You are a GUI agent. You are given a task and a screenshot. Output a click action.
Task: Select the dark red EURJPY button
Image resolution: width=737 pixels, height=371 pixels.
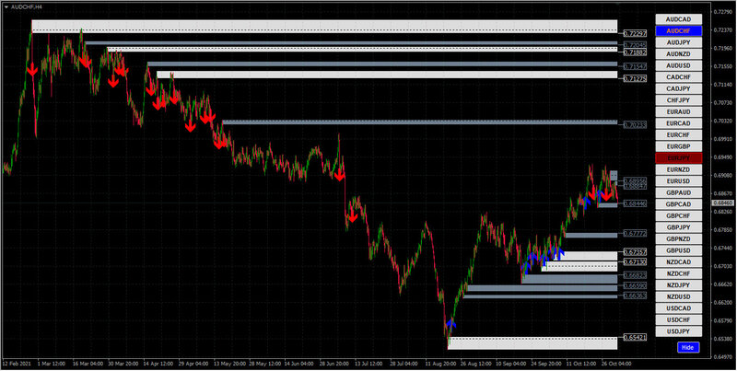pyautogui.click(x=679, y=157)
